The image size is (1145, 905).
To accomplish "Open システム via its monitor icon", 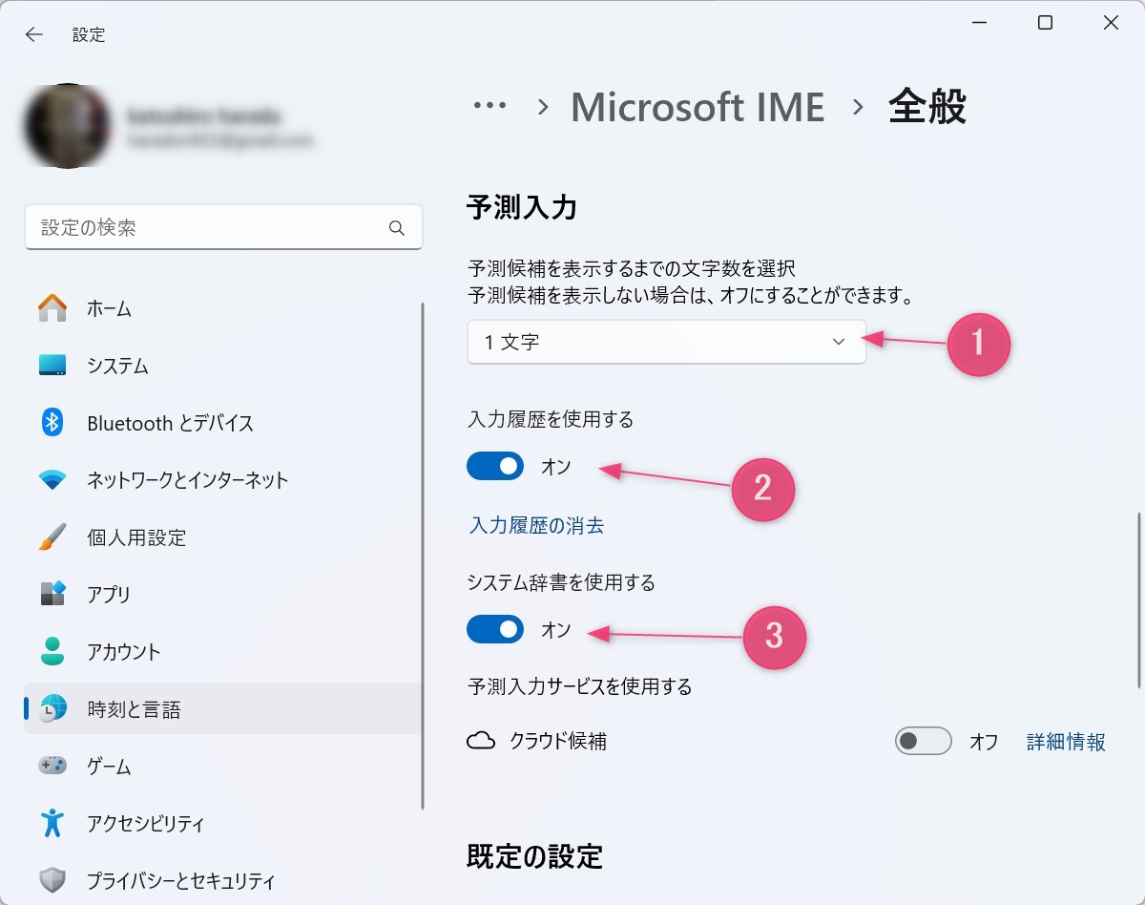I will point(52,366).
